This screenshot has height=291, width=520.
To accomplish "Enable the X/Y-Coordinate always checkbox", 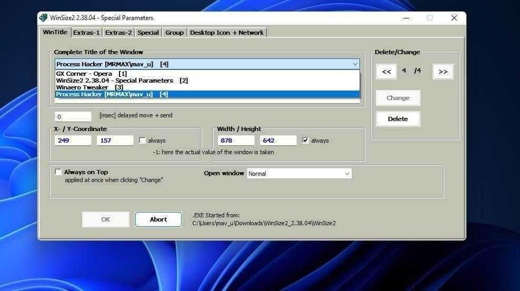I will point(143,141).
